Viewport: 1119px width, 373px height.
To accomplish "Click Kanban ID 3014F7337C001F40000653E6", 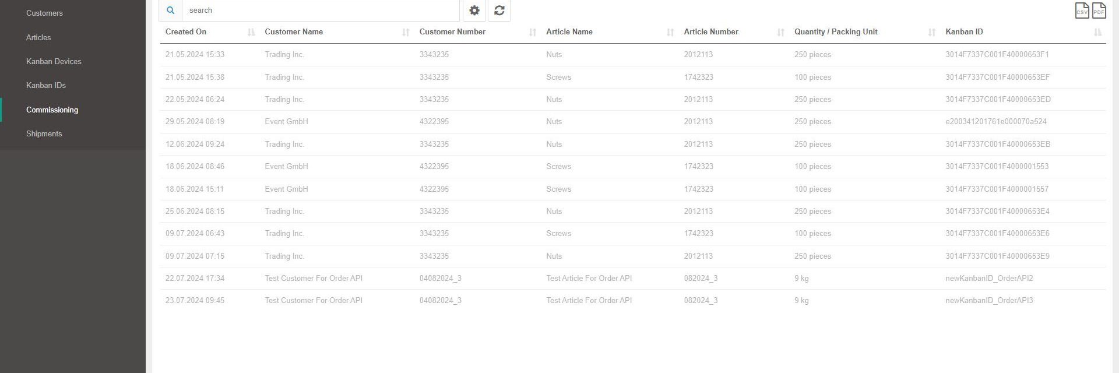I will click(997, 234).
